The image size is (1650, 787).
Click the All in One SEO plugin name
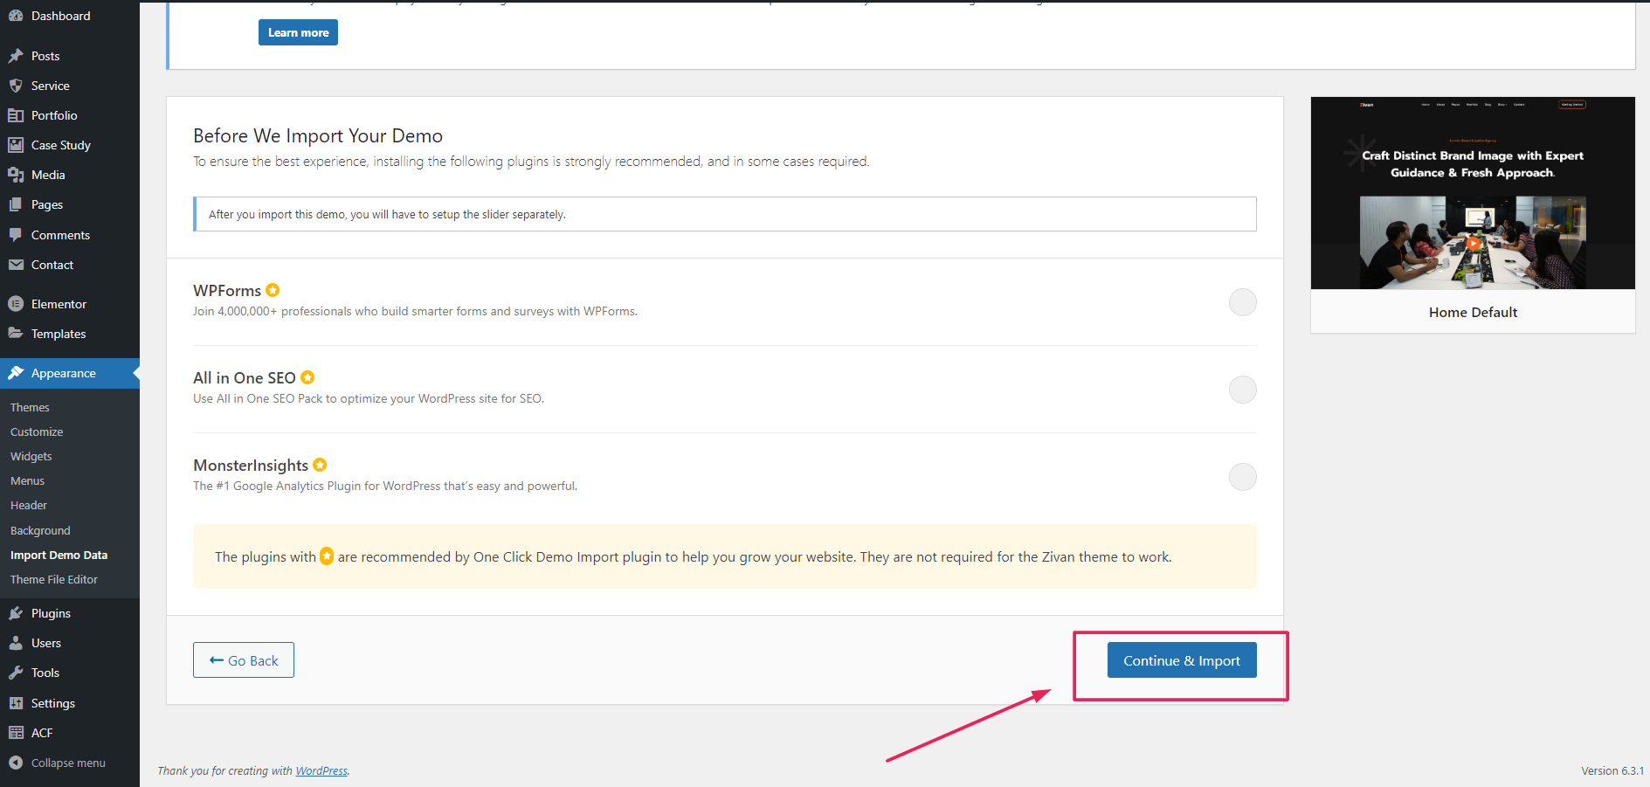(x=245, y=377)
